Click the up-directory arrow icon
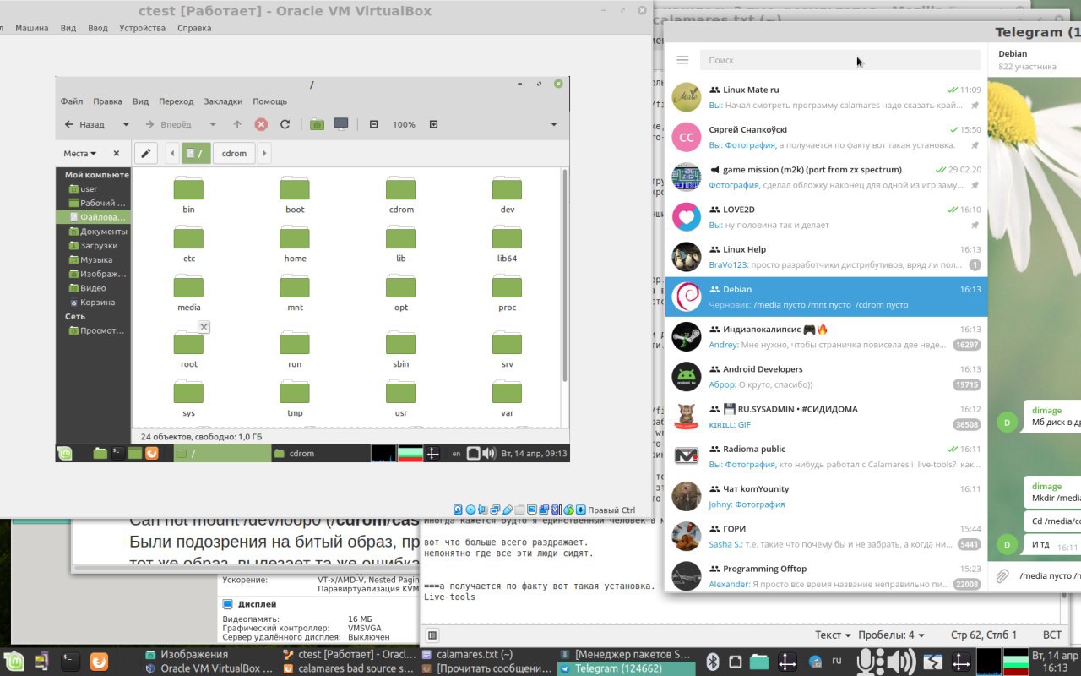Screen dimensions: 1081x676 pos(237,124)
